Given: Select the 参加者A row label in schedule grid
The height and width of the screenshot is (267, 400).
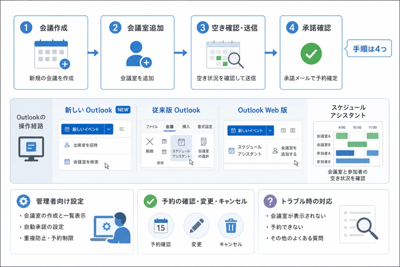Looking at the screenshot, I should (323, 153).
